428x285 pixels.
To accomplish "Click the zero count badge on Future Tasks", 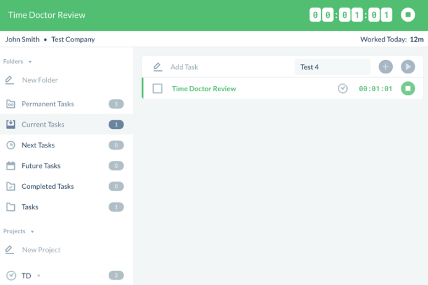I will pos(116,165).
